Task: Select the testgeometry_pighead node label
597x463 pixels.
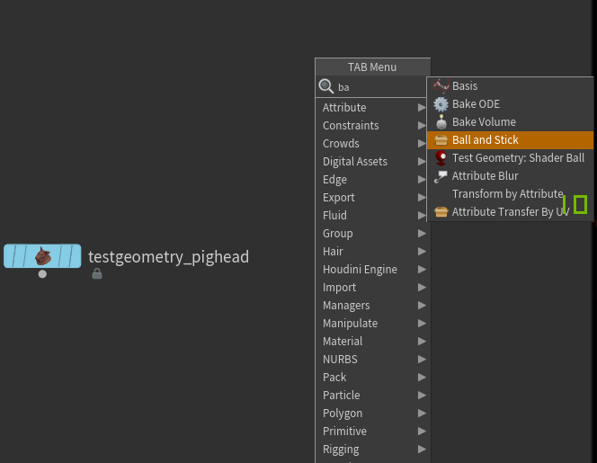Action: point(168,257)
